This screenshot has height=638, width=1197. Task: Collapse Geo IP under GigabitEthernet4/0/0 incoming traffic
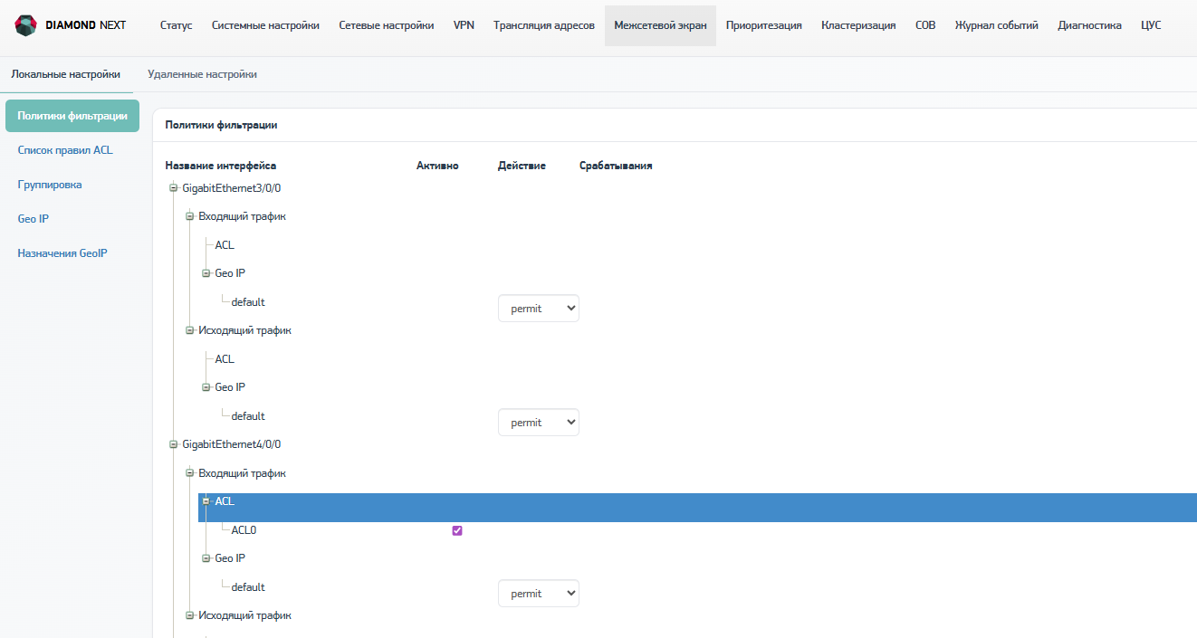206,558
